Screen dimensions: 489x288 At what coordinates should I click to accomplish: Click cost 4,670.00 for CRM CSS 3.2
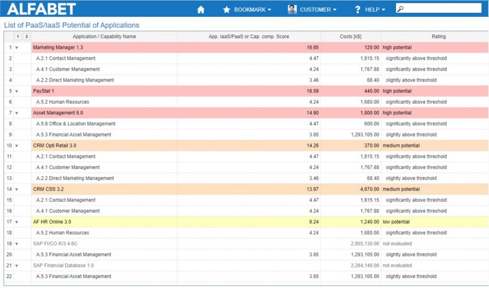[x=370, y=189]
